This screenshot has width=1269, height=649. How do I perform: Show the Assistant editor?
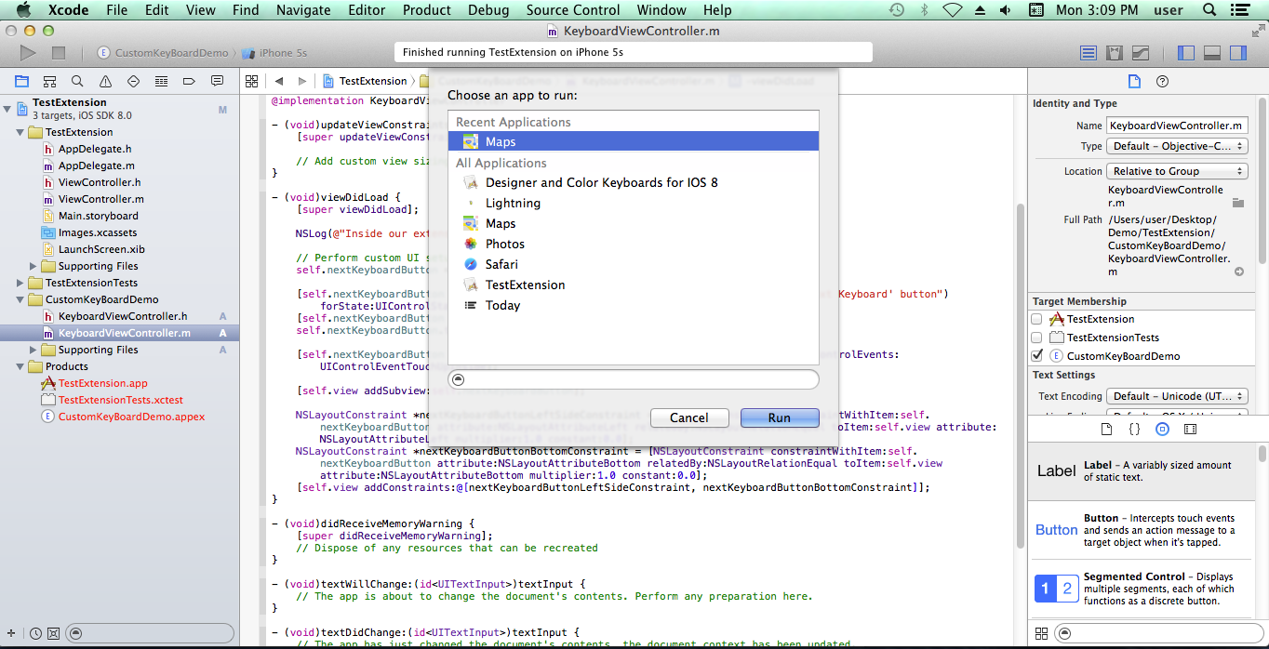coord(1114,53)
